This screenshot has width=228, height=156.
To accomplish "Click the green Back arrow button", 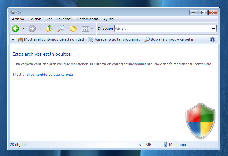I will coord(16,29).
